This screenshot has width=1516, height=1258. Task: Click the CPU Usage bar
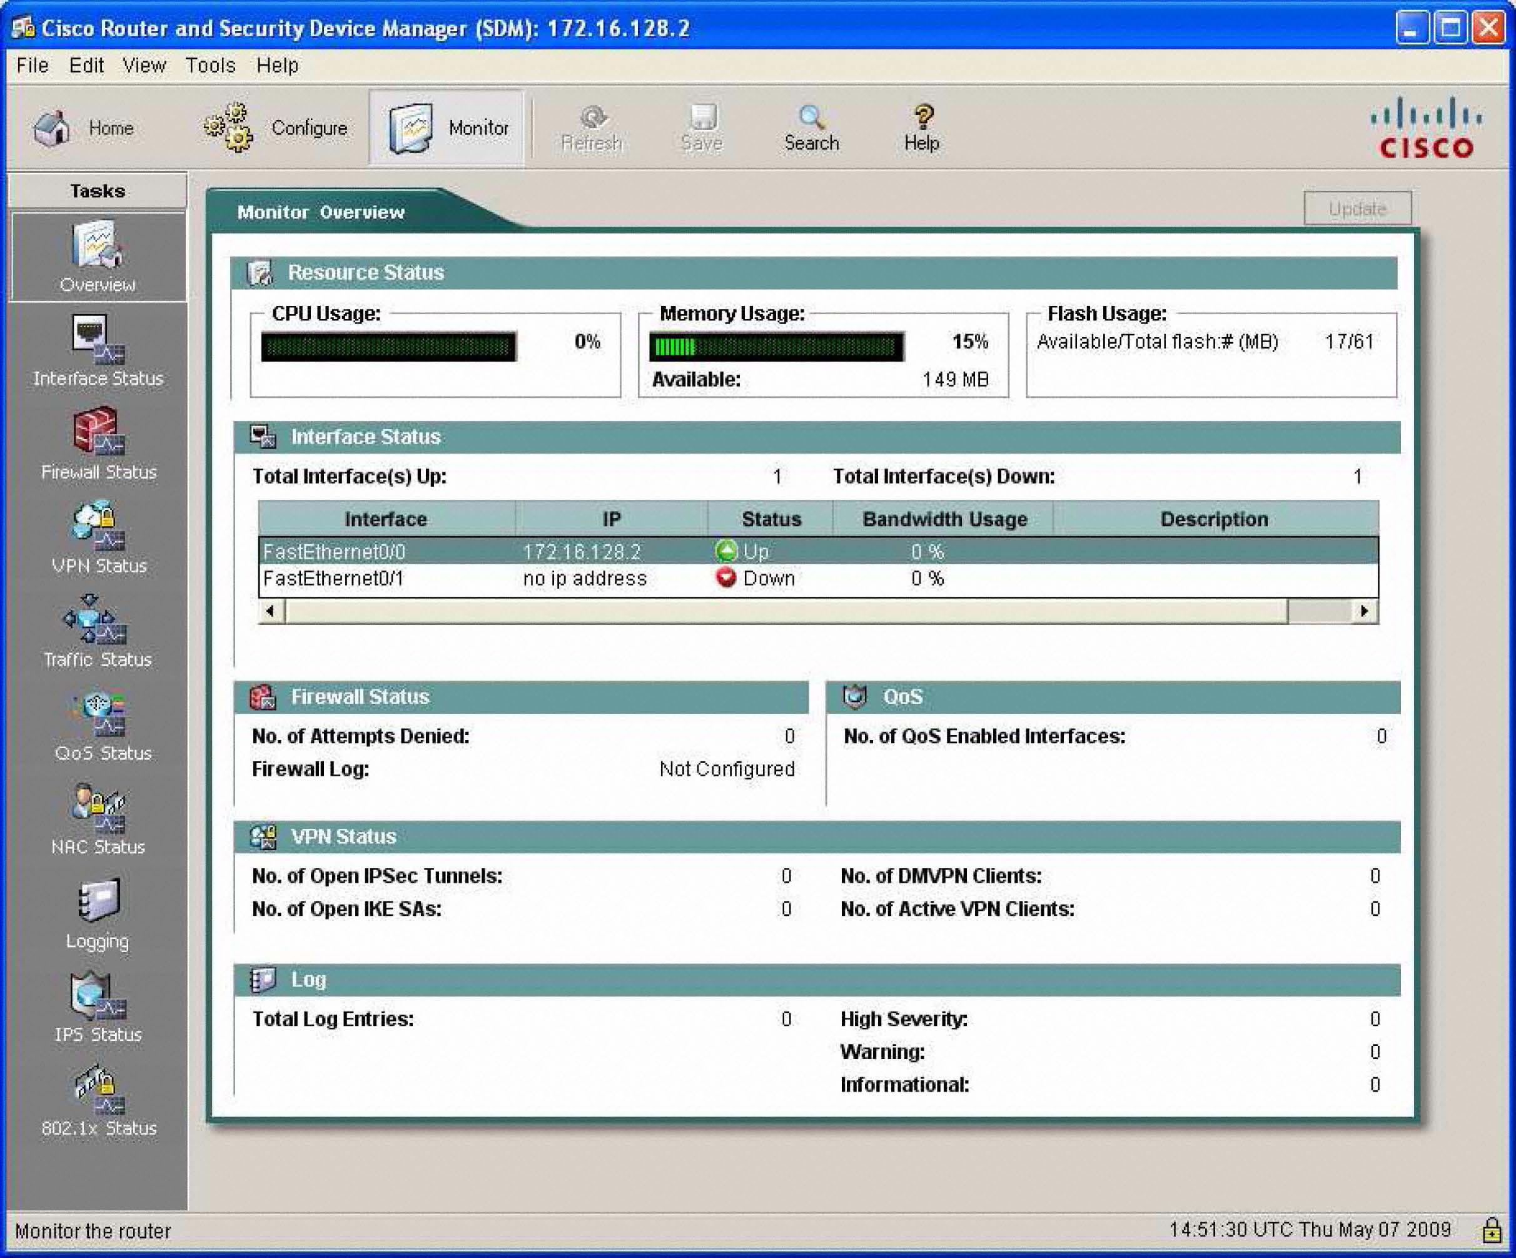tap(388, 347)
